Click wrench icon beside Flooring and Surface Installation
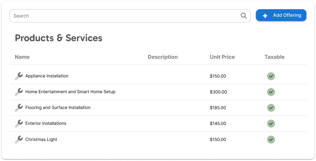316x161 pixels. point(19,108)
